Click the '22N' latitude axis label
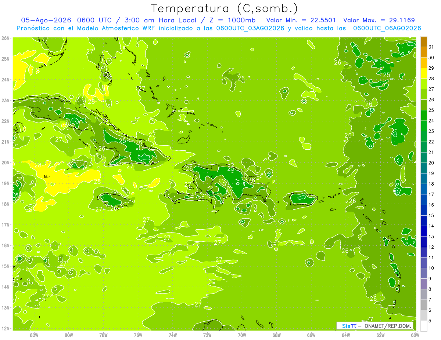 [x=6, y=121]
